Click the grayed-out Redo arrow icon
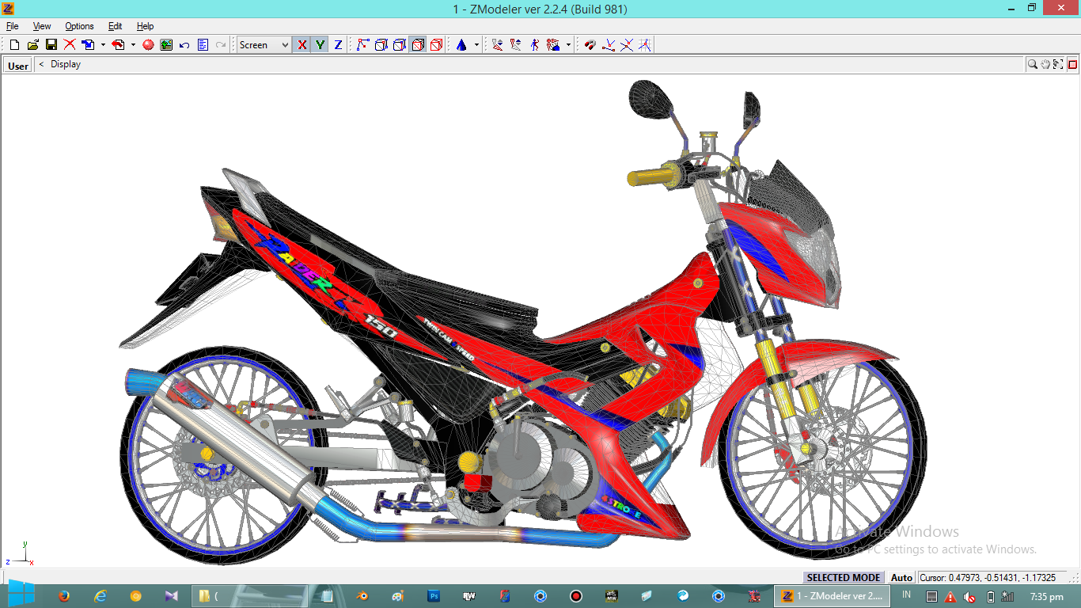This screenshot has height=608, width=1081. (x=221, y=45)
